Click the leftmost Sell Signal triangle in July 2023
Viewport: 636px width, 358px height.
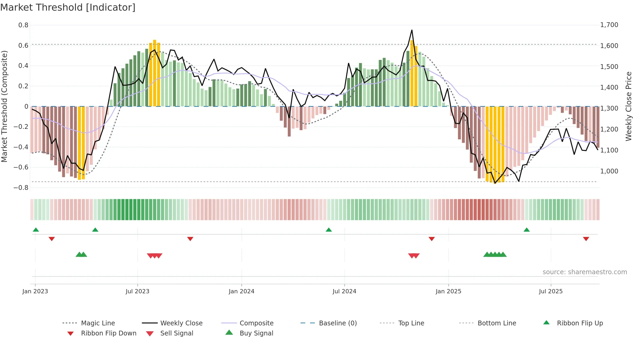click(x=151, y=256)
